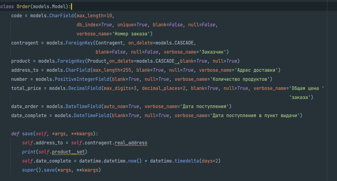337x181 pixels.
Task: Click the string 'Общая цена '
Action: pos(306,88)
